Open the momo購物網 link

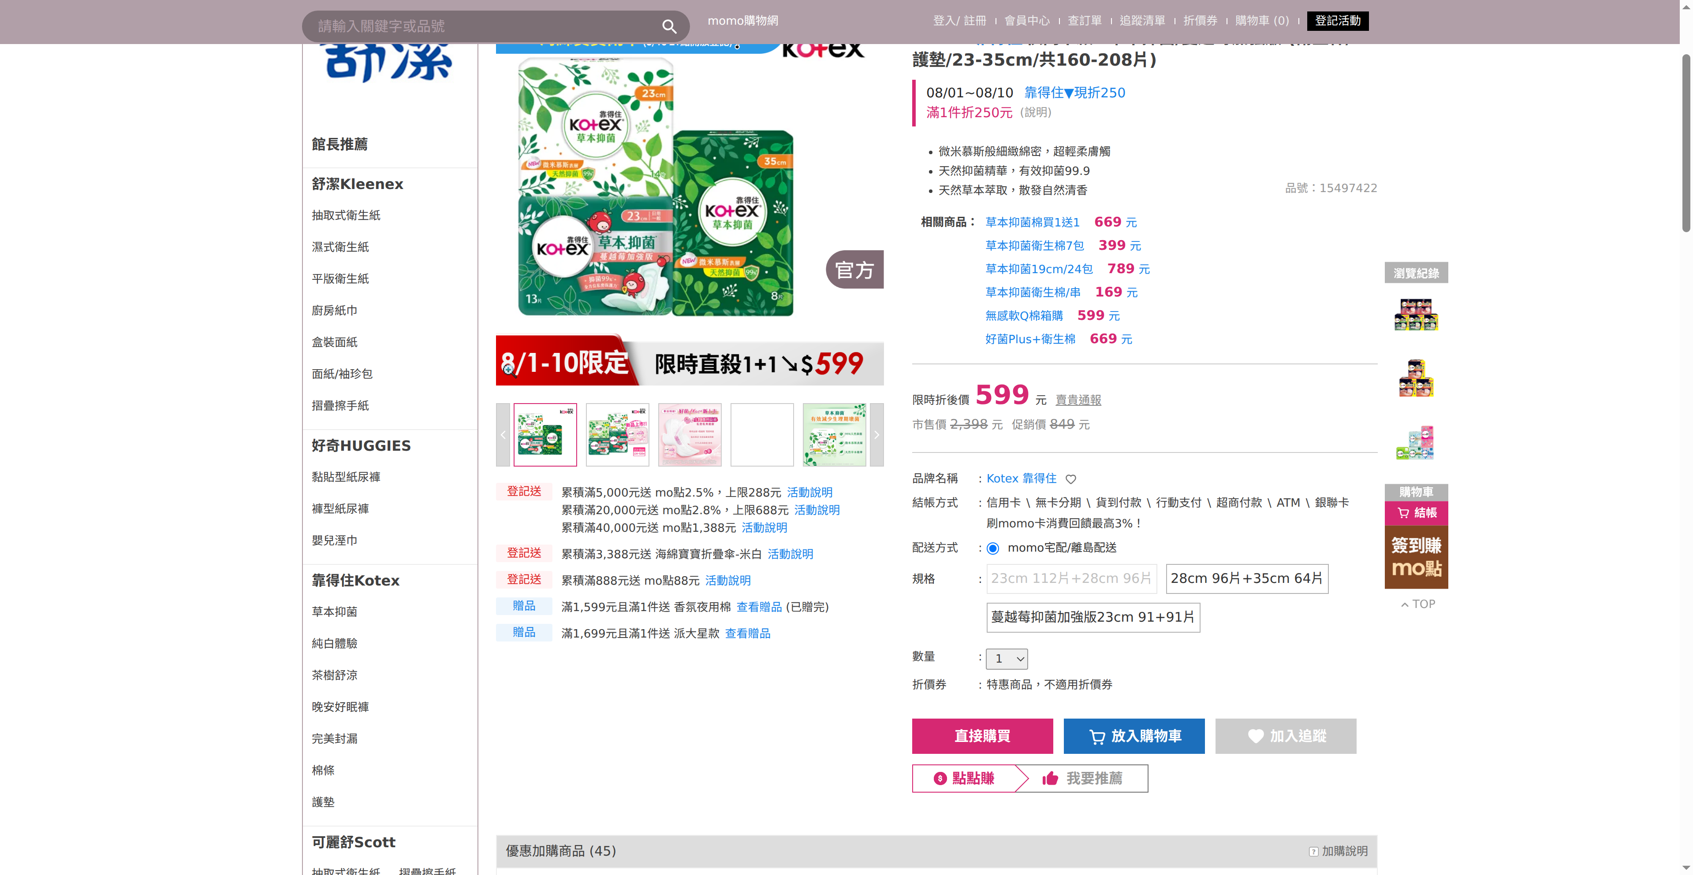tap(742, 21)
